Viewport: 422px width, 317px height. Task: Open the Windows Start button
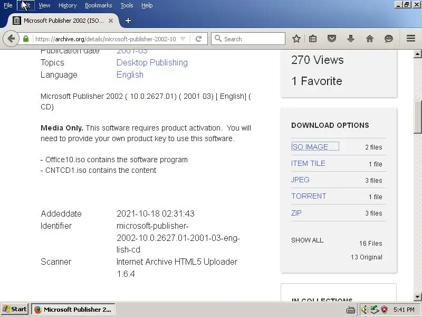[15, 309]
